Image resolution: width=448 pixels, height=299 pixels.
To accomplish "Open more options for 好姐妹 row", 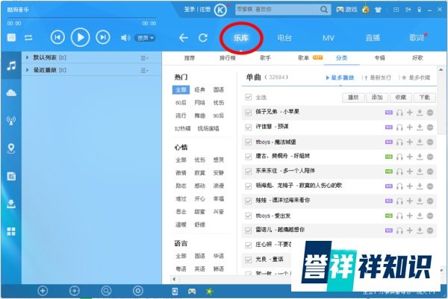I will pyautogui.click(x=430, y=157).
